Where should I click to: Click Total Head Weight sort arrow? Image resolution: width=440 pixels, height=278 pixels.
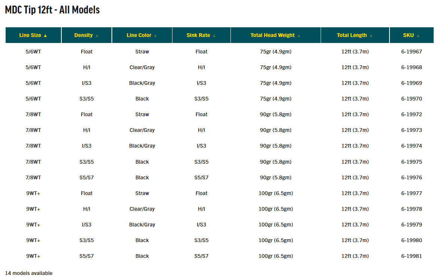pos(299,35)
